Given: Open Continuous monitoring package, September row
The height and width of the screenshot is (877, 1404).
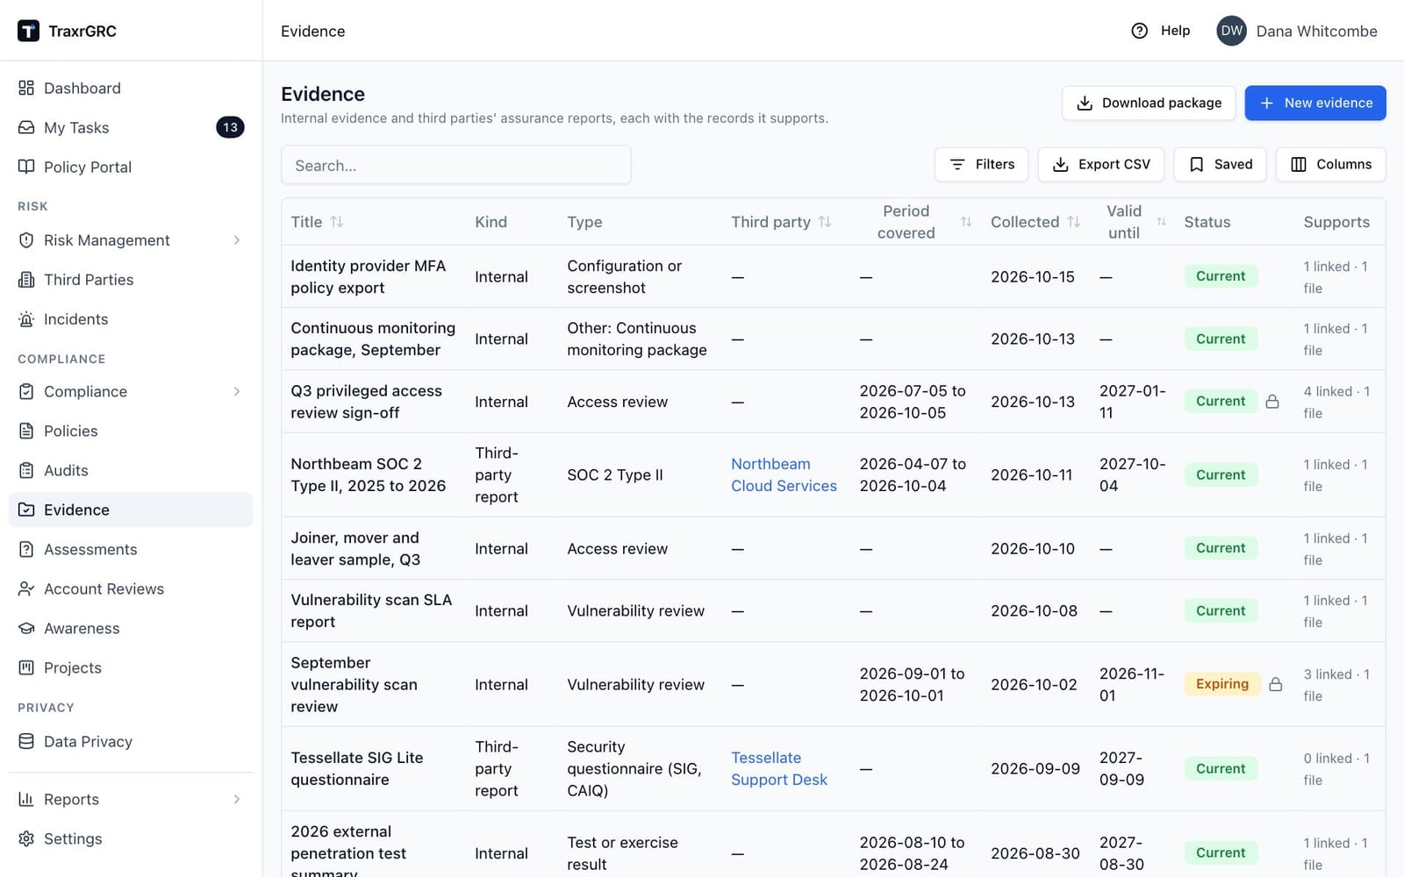Looking at the screenshot, I should 833,339.
